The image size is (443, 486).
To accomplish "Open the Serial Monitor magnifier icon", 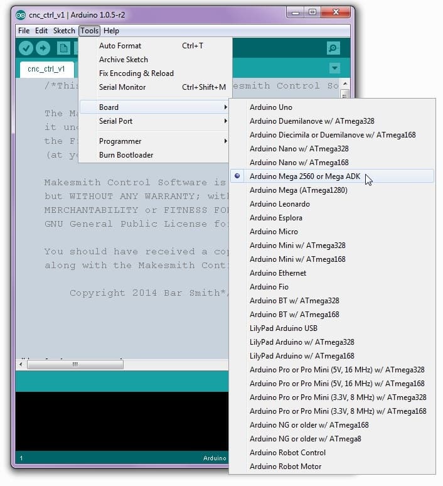I will 333,48.
